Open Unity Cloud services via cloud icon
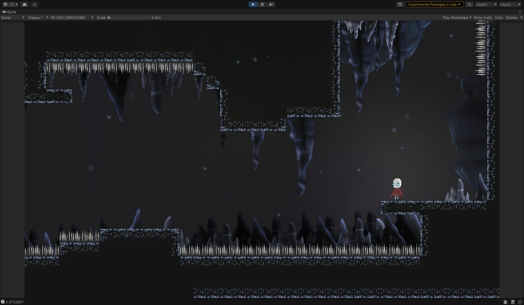Viewport: 524px width, 305px height. pyautogui.click(x=25, y=5)
